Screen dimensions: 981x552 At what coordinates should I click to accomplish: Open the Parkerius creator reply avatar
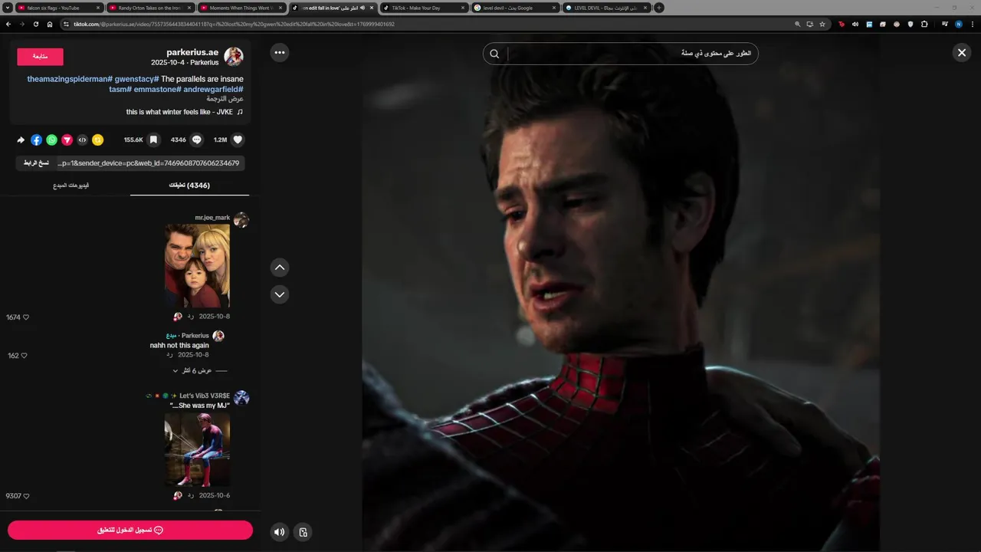point(218,336)
